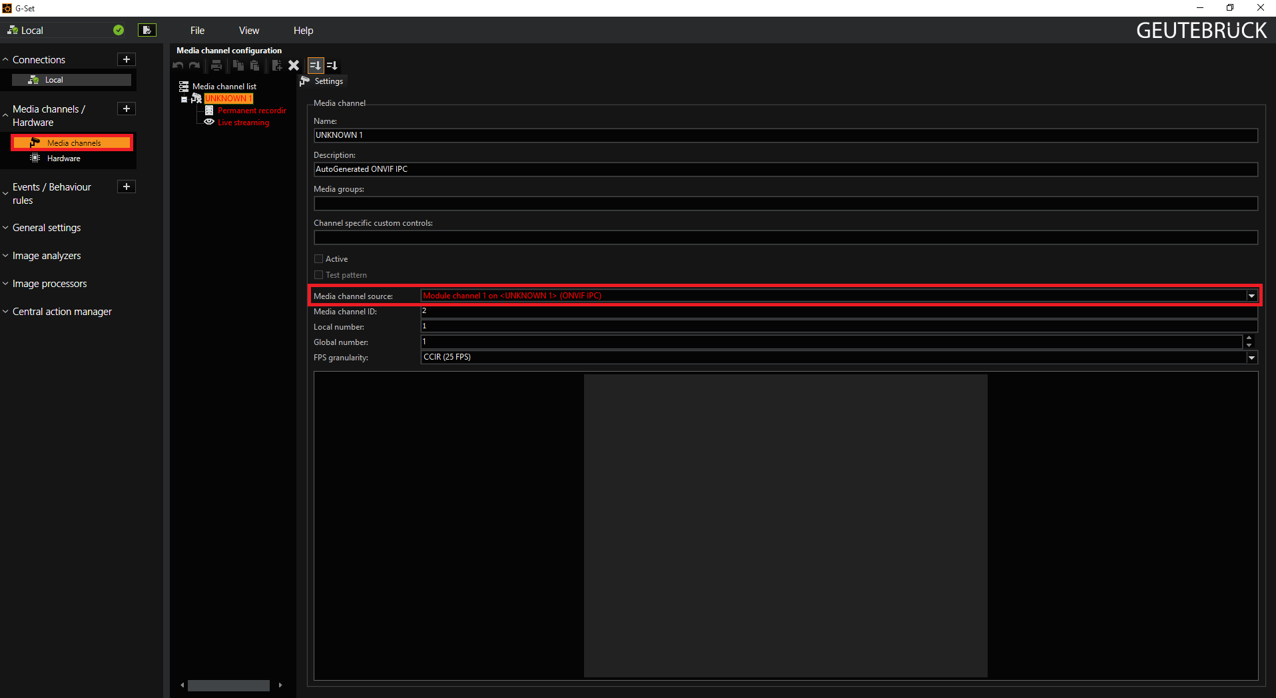Collapse the UNKNOWN 1 tree node
The width and height of the screenshot is (1276, 698).
tap(184, 99)
